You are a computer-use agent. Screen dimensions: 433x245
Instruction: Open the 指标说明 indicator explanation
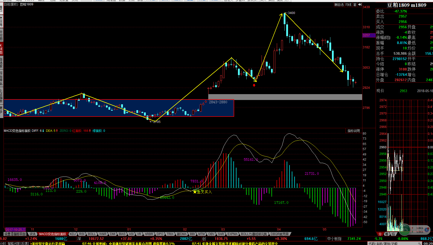354,131
